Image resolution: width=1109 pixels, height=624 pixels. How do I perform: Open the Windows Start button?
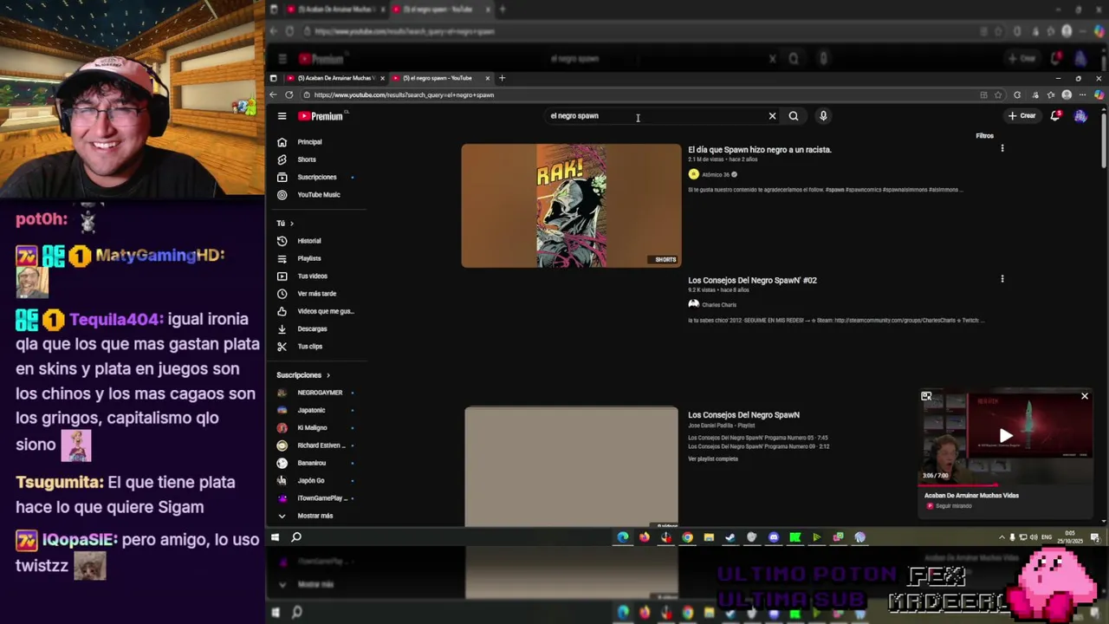[x=275, y=537]
